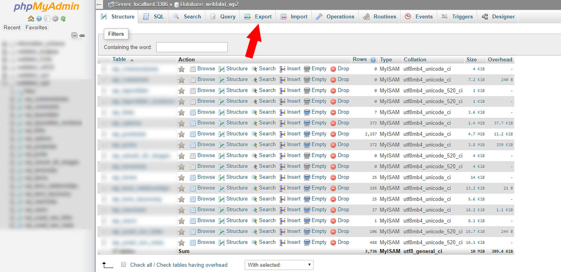The width and height of the screenshot is (561, 272).
Task: Click the chain link icon in sidebar
Action: [82, 35]
